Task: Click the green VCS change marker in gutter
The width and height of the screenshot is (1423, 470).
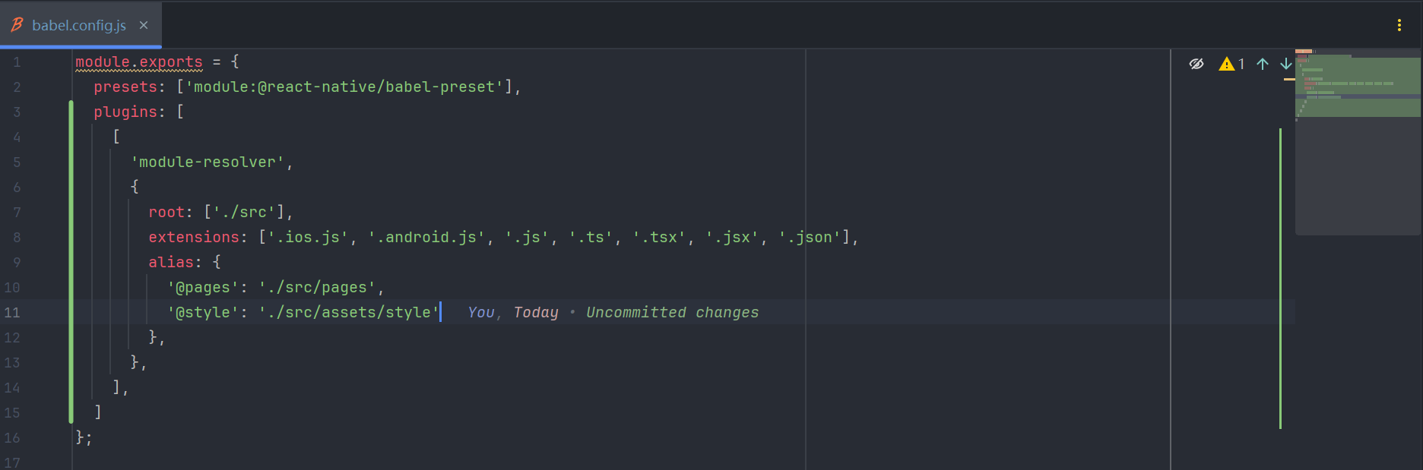Action: (x=71, y=262)
